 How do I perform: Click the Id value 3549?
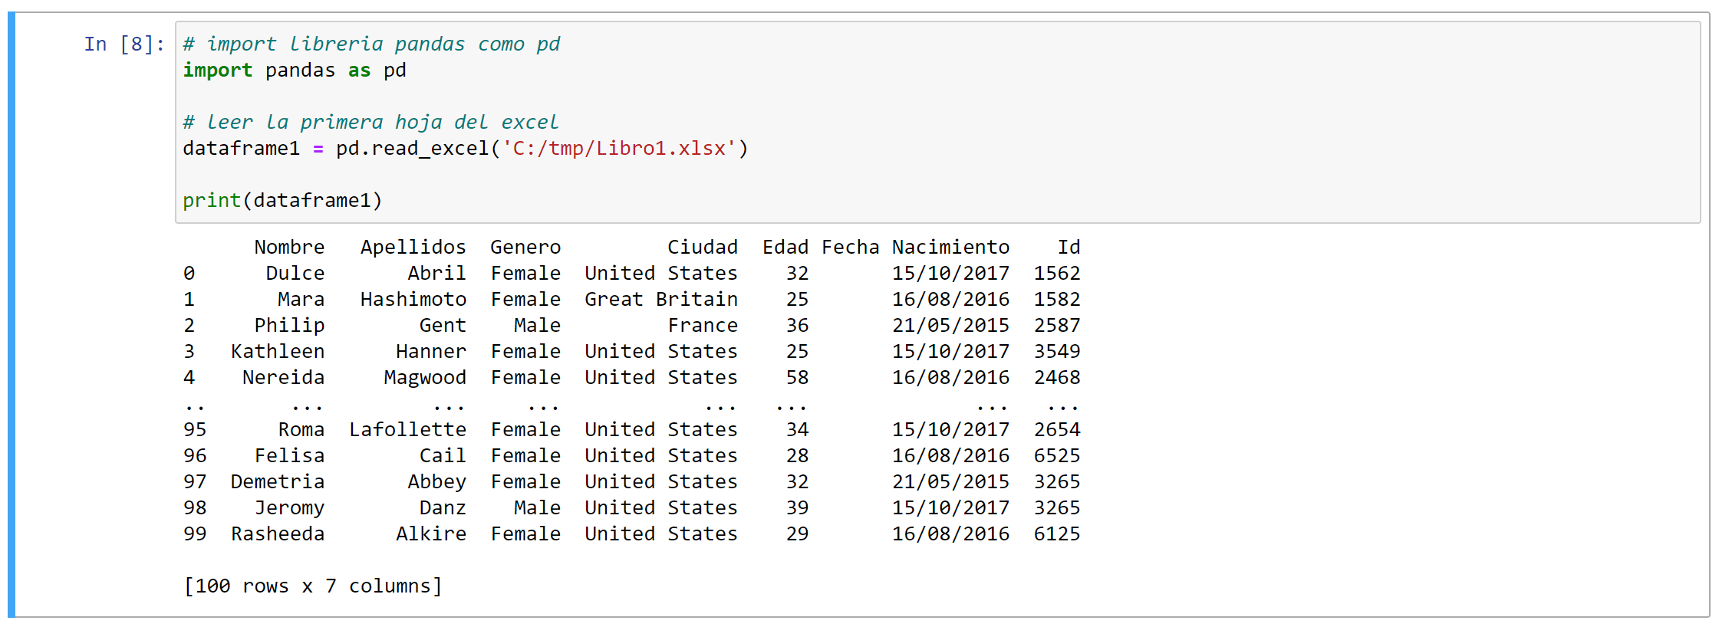(x=1057, y=352)
